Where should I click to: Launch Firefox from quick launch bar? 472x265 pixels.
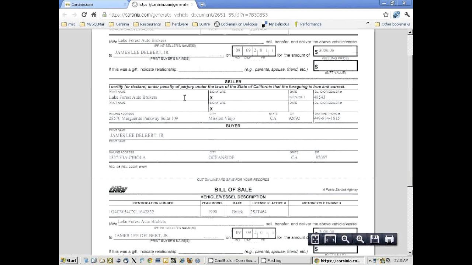point(190,260)
